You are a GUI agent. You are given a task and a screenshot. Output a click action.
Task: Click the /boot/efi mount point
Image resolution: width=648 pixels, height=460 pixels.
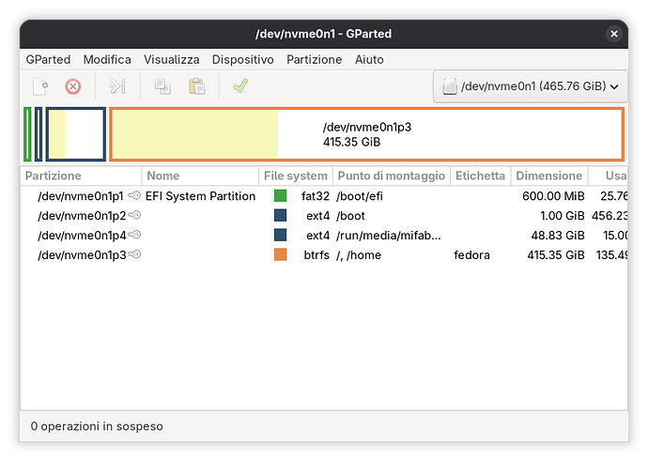point(360,195)
